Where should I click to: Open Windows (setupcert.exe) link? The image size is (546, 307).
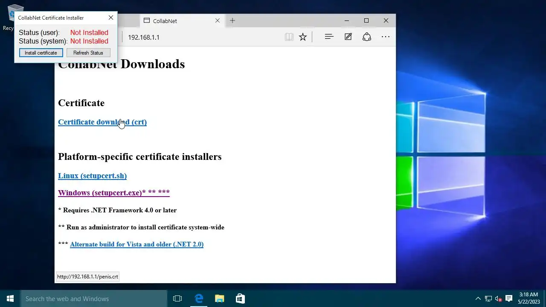click(x=114, y=193)
